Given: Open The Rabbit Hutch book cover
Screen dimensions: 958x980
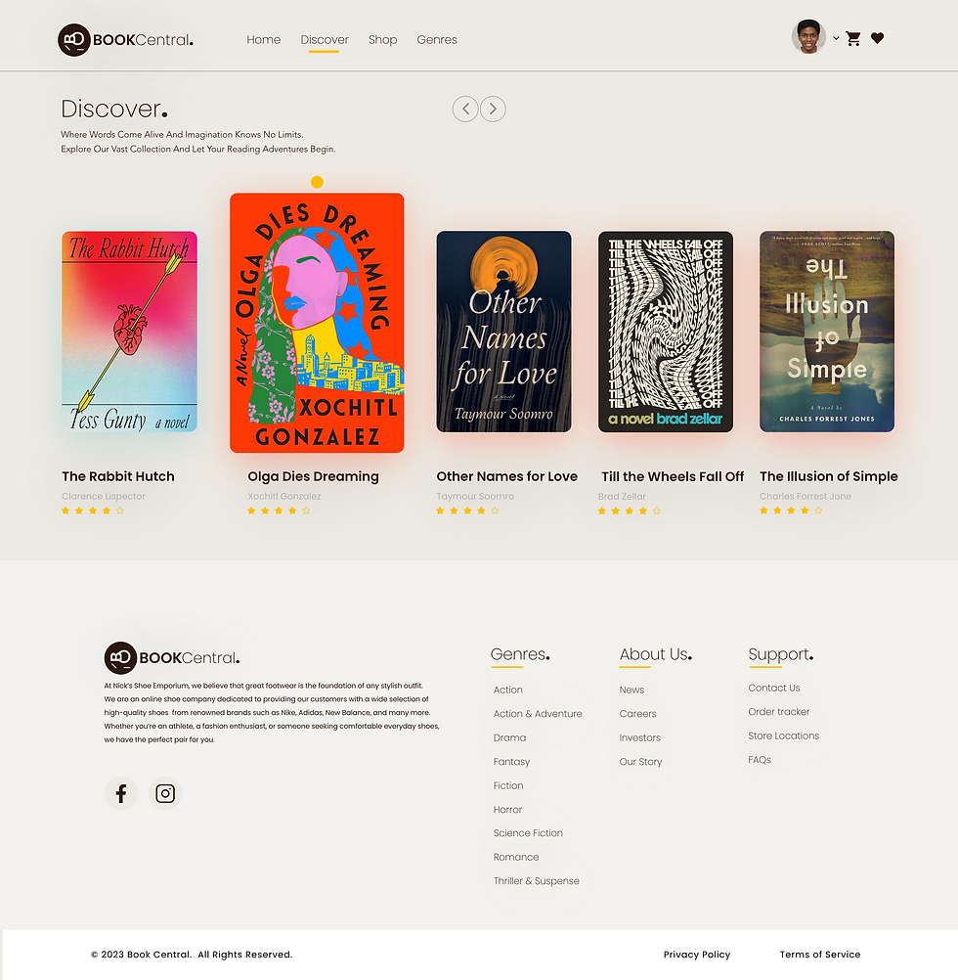Looking at the screenshot, I should (129, 332).
